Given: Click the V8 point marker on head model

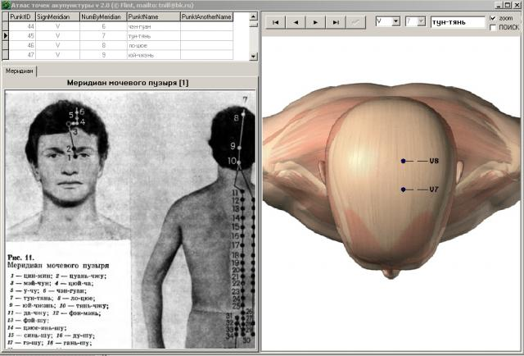Looking at the screenshot, I should [404, 162].
